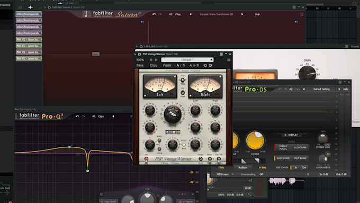360x203 pixels.
Task: Click Save in PSP VintageWarmer toolbar
Action: tap(140, 66)
